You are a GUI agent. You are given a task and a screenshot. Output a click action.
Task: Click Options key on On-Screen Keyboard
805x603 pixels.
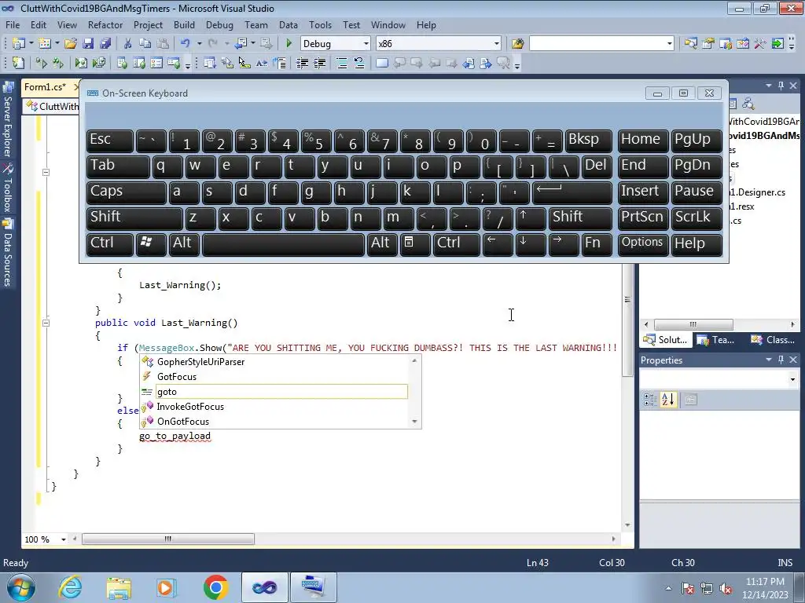pos(643,243)
